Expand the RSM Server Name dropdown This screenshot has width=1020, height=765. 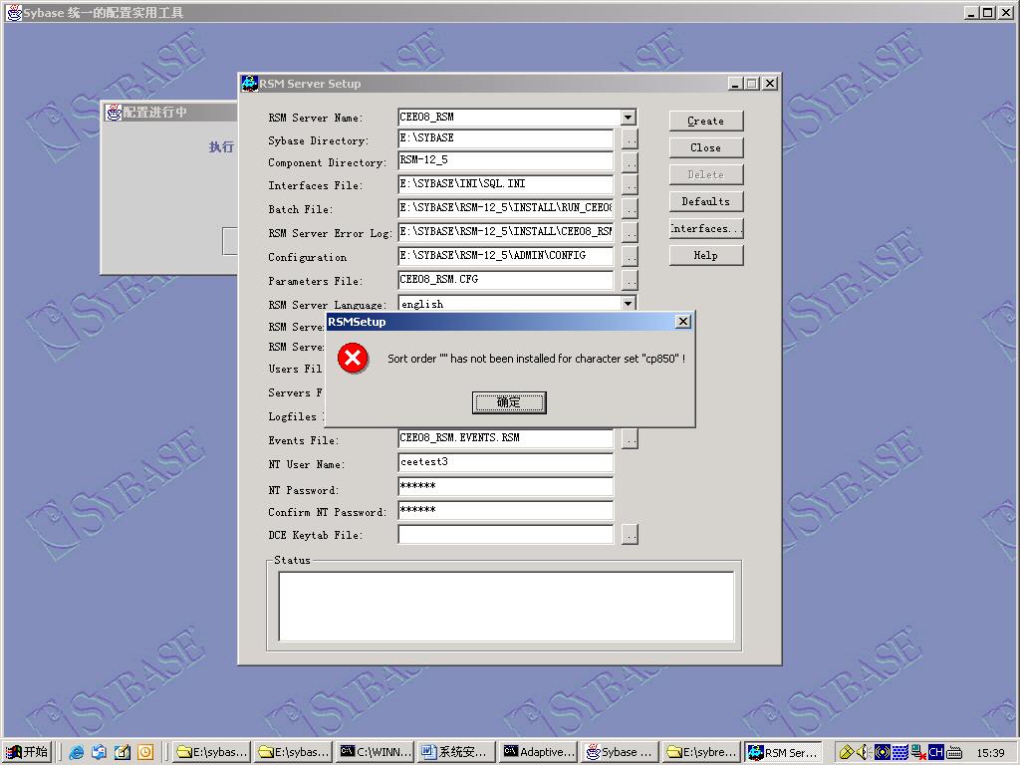[628, 118]
